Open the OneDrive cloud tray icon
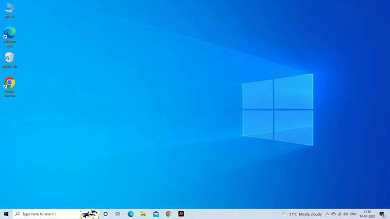Image resolution: width=390 pixels, height=219 pixels. point(333,214)
